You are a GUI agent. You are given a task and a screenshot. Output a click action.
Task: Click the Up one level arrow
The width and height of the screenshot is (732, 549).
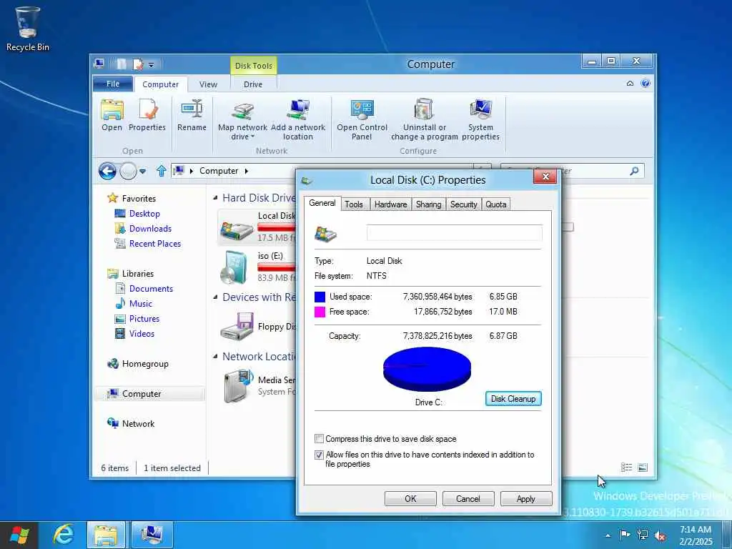coord(161,171)
